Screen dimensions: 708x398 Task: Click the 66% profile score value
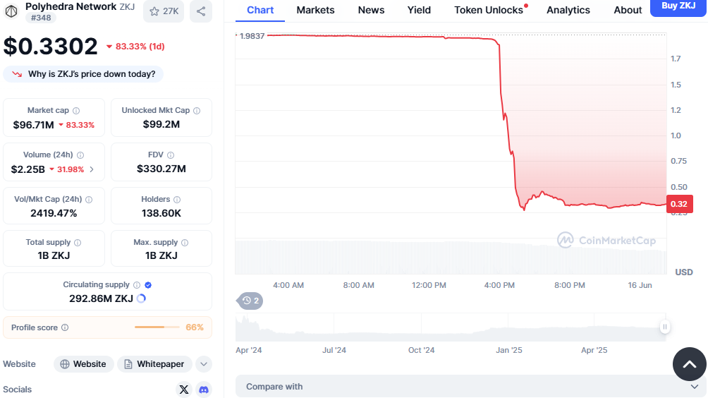[195, 327]
